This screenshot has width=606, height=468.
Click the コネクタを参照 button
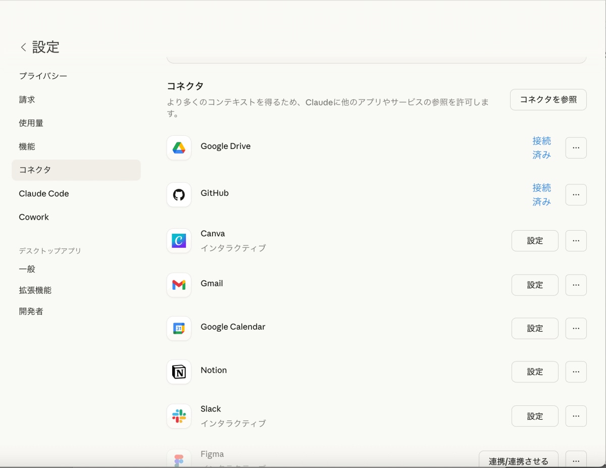[x=548, y=99]
